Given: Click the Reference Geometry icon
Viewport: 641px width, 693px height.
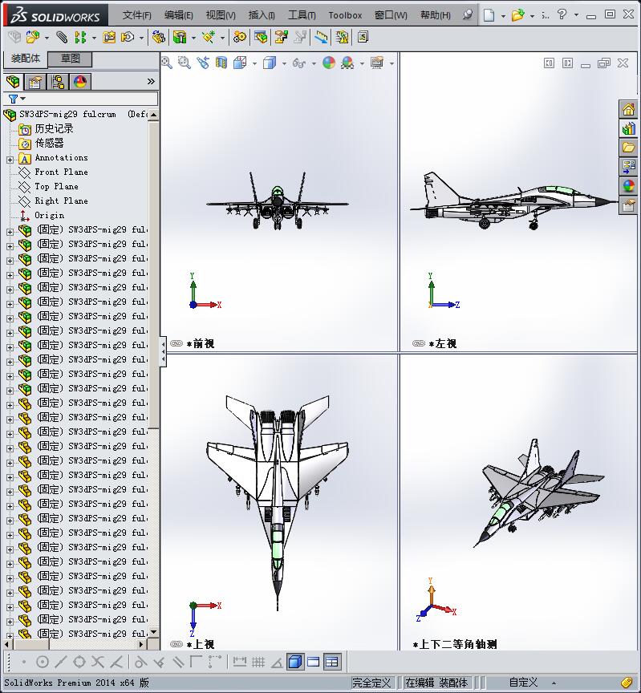Looking at the screenshot, I should [x=209, y=37].
